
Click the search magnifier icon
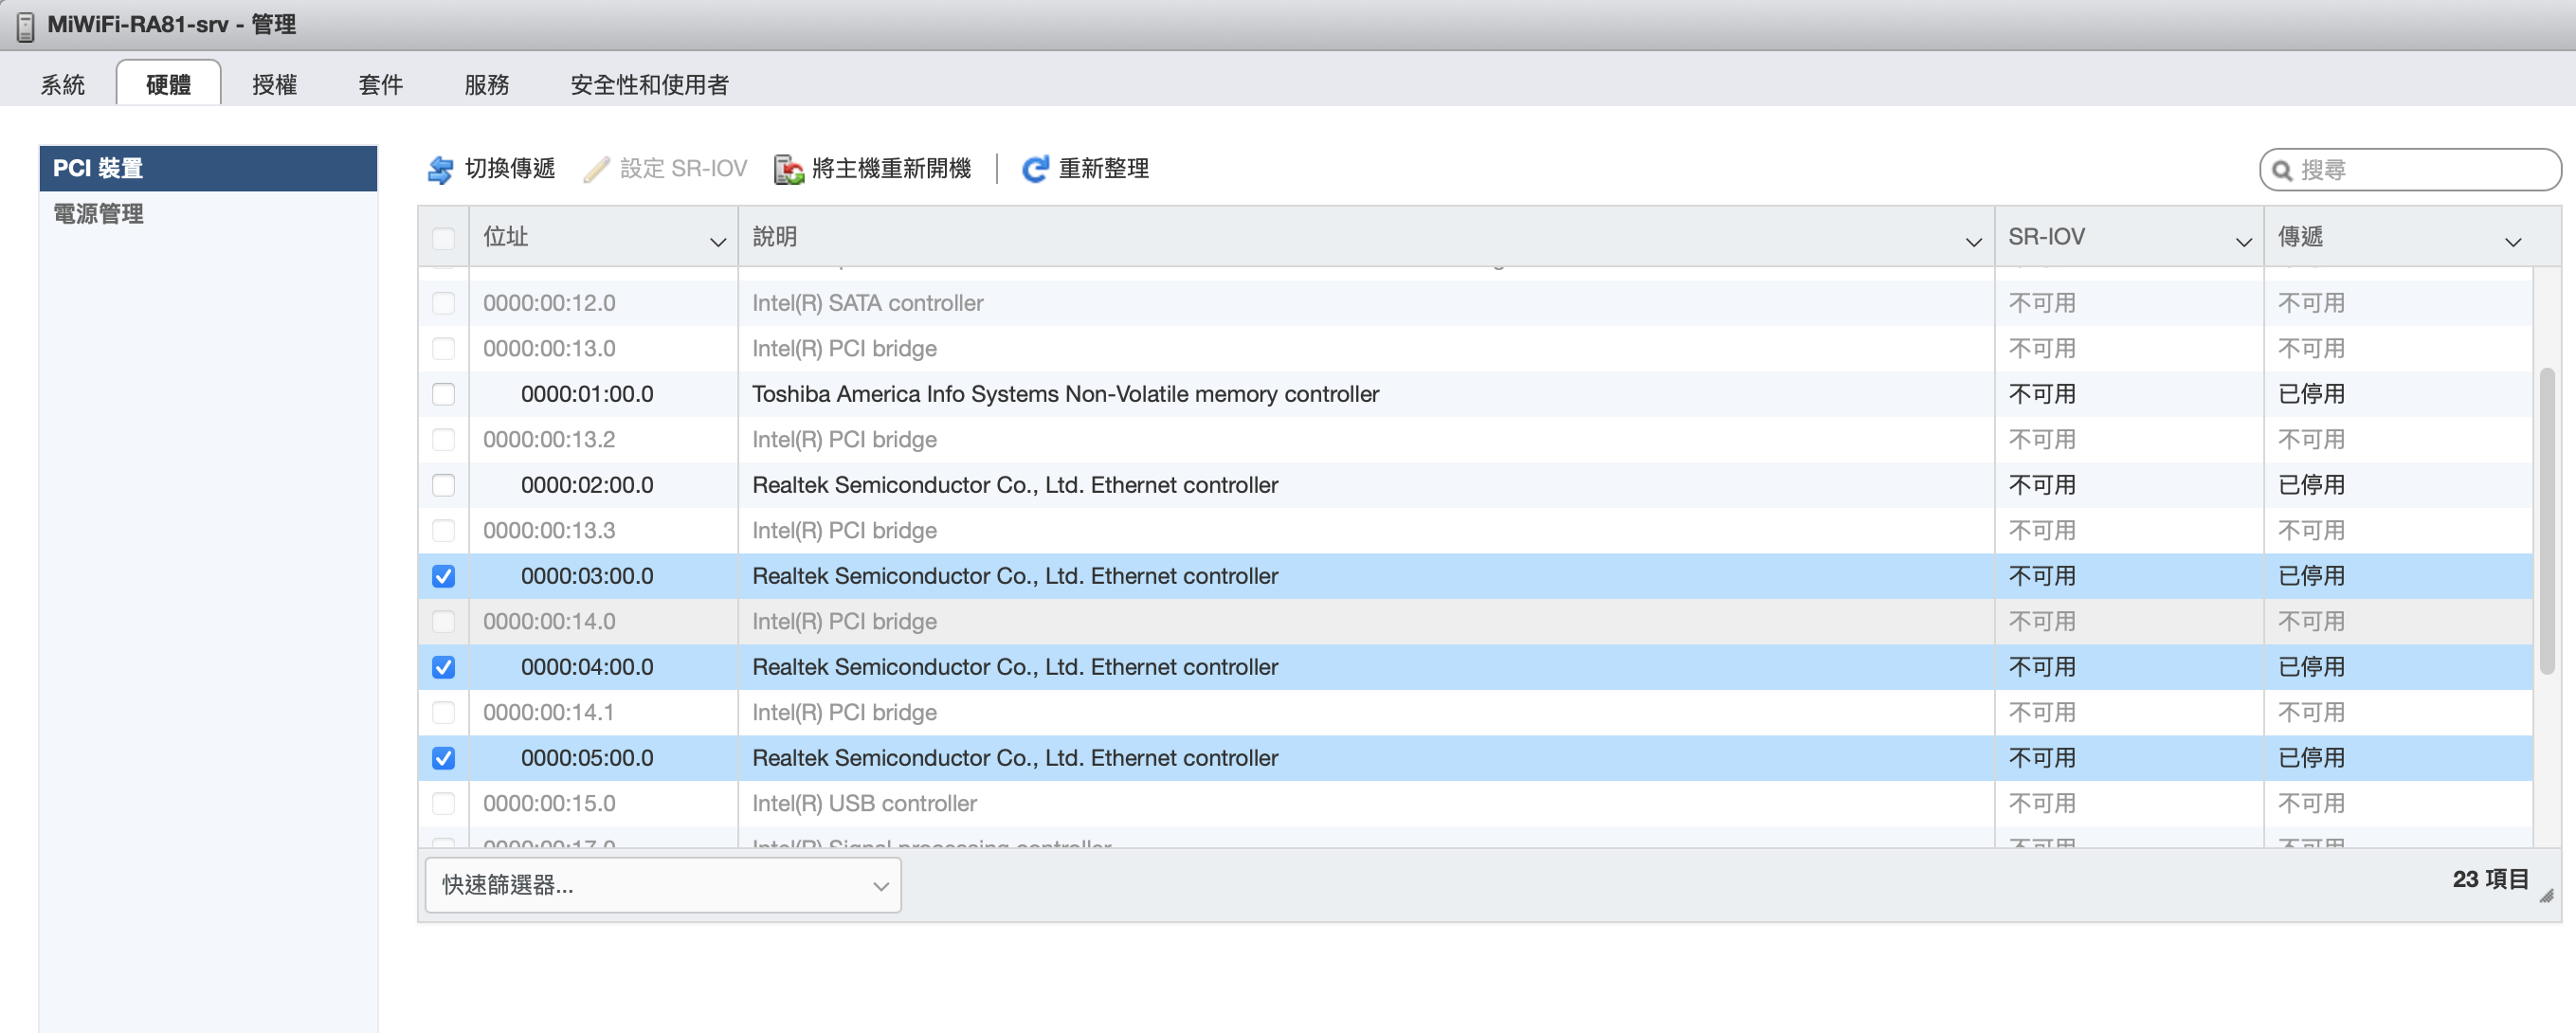click(2282, 170)
